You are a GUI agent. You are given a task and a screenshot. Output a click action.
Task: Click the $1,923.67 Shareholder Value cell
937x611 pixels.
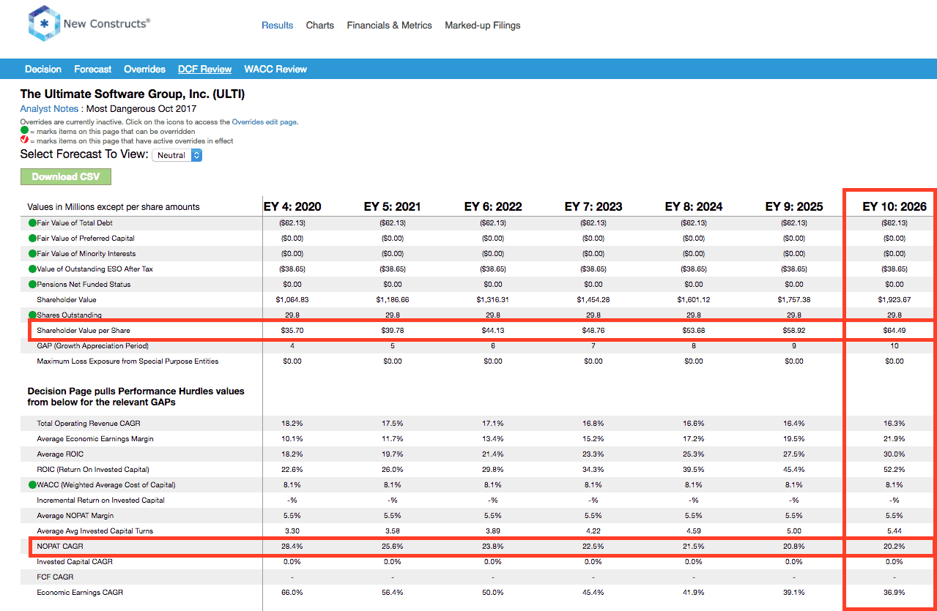point(895,299)
